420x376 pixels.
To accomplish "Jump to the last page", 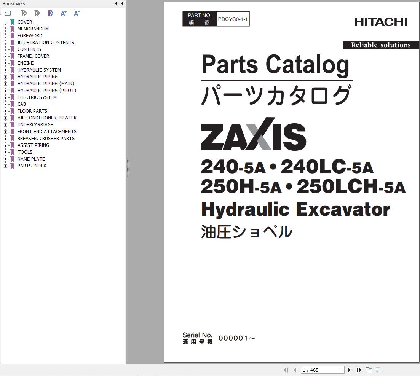I will pyautogui.click(x=359, y=370).
